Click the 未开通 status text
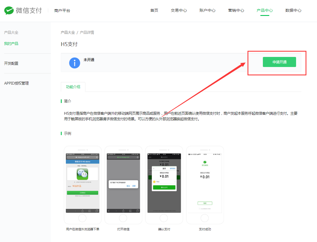Viewport: 317px width, 242px height. coord(89,60)
